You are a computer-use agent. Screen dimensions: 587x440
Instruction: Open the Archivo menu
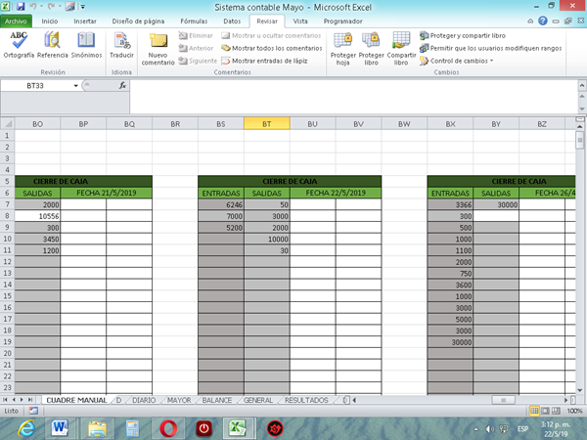(x=19, y=20)
